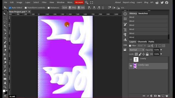Viewport: 175px width, 98px height.
Task: Toggle the layer Filter checkbox
Action: (x=130, y=46)
